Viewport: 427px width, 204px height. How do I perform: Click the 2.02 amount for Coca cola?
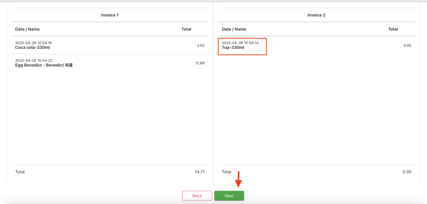(201, 45)
